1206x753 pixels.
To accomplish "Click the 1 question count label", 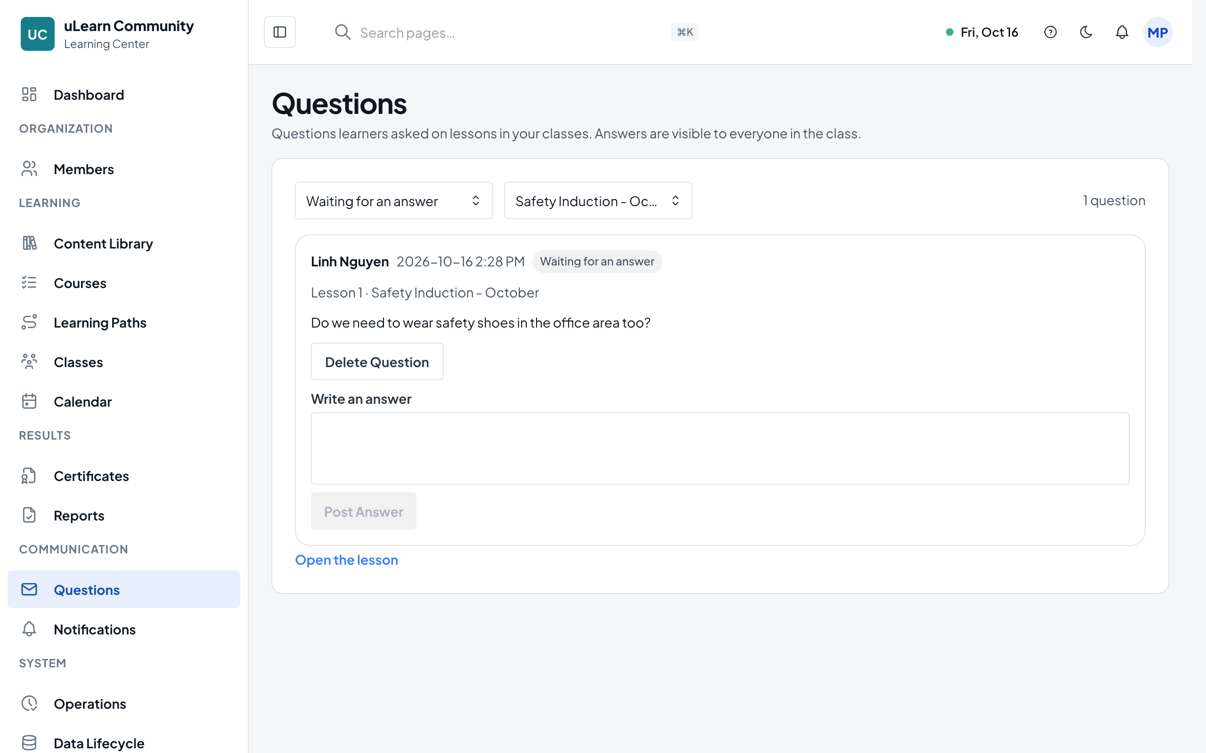I will [x=1113, y=200].
